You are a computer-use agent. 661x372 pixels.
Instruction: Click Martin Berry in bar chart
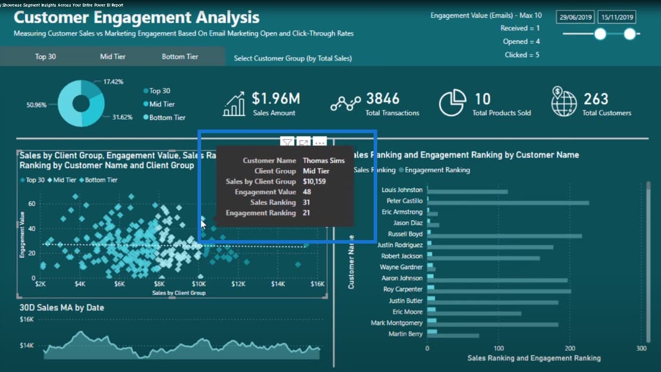click(405, 333)
